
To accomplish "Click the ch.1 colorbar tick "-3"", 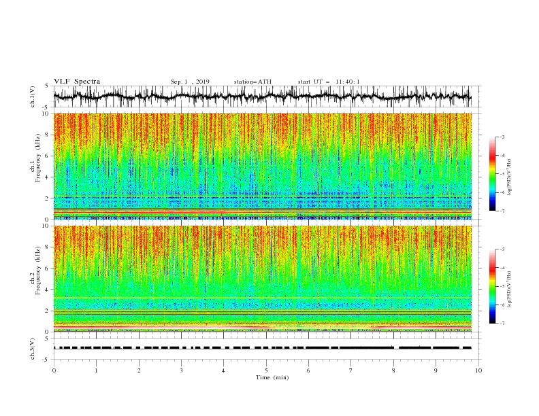I will click(502, 137).
